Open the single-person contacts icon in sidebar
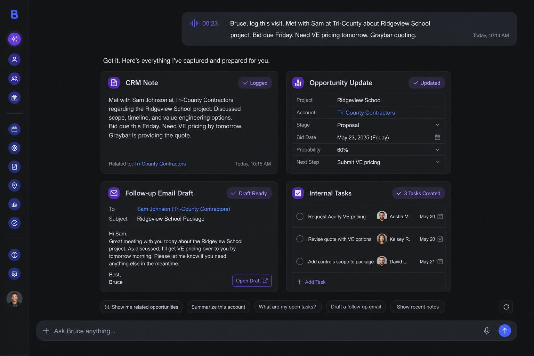534x356 pixels. coord(14,59)
